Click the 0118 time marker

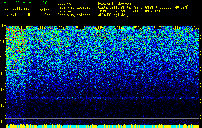157,28
